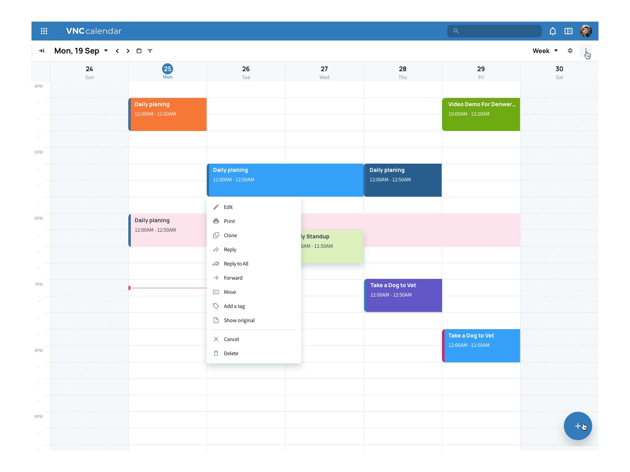Select Add a tag menu option

click(234, 306)
